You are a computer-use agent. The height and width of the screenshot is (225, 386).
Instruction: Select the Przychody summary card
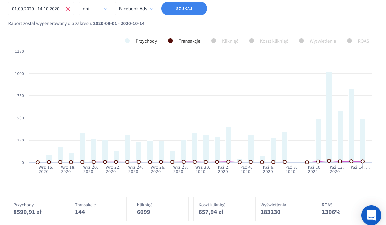[x=37, y=209]
